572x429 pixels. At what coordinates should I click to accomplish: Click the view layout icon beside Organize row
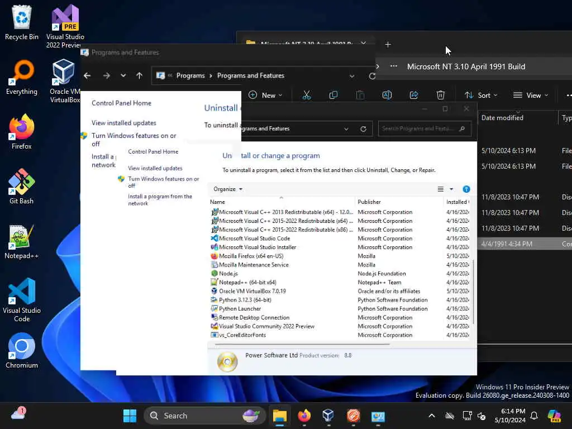(x=441, y=189)
